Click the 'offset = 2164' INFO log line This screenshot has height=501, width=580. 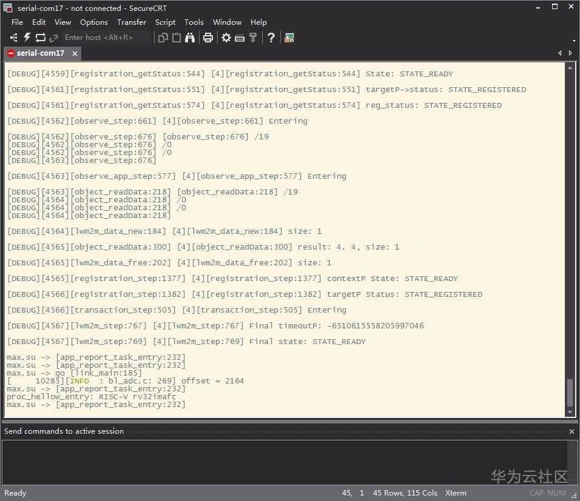pos(126,381)
